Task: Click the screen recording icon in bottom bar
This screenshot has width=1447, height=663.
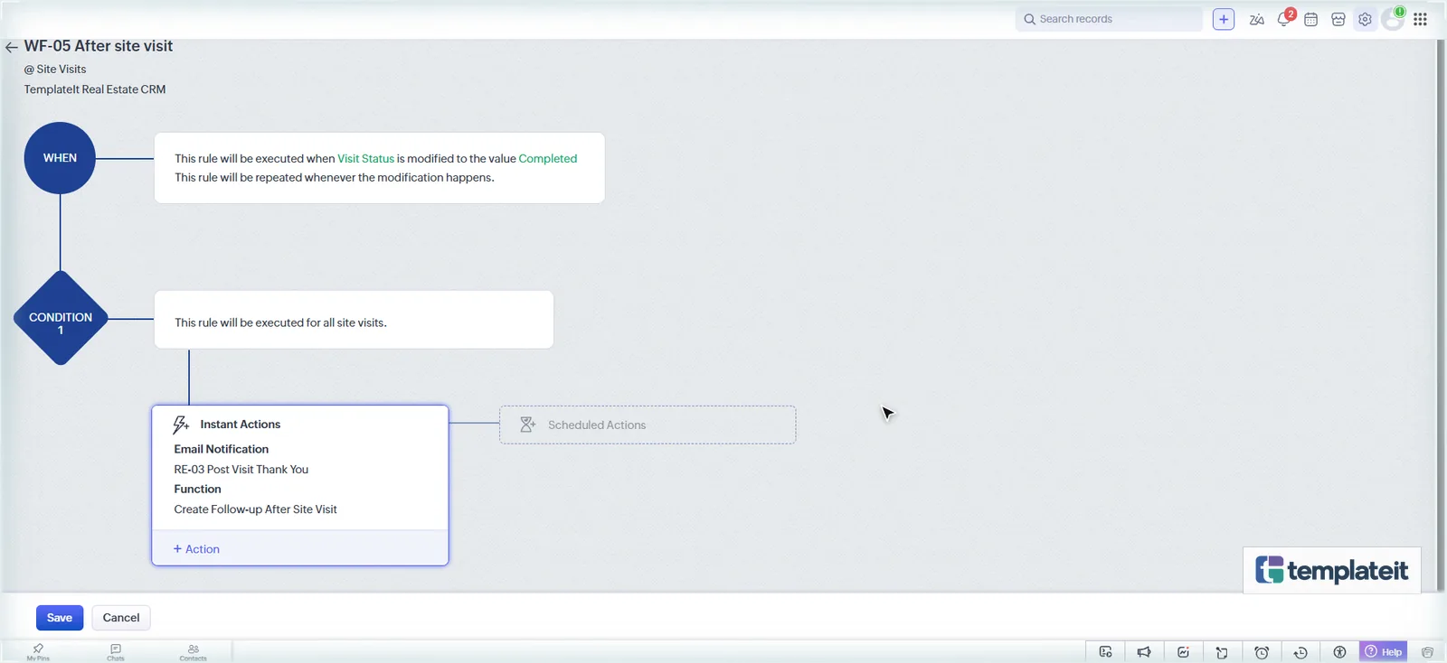Action: coord(1105,652)
